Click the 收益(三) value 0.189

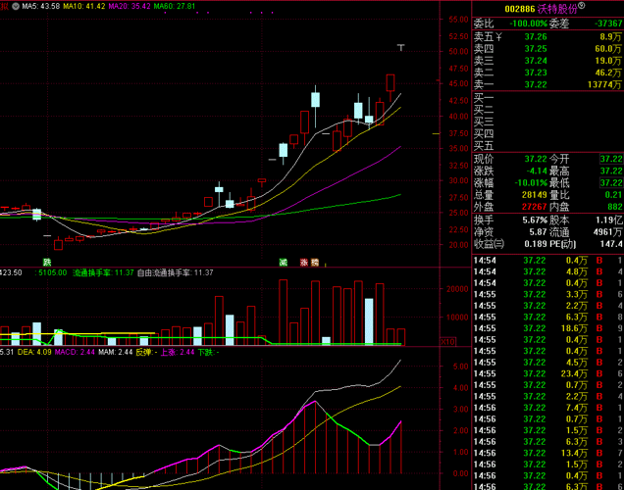pyautogui.click(x=536, y=244)
